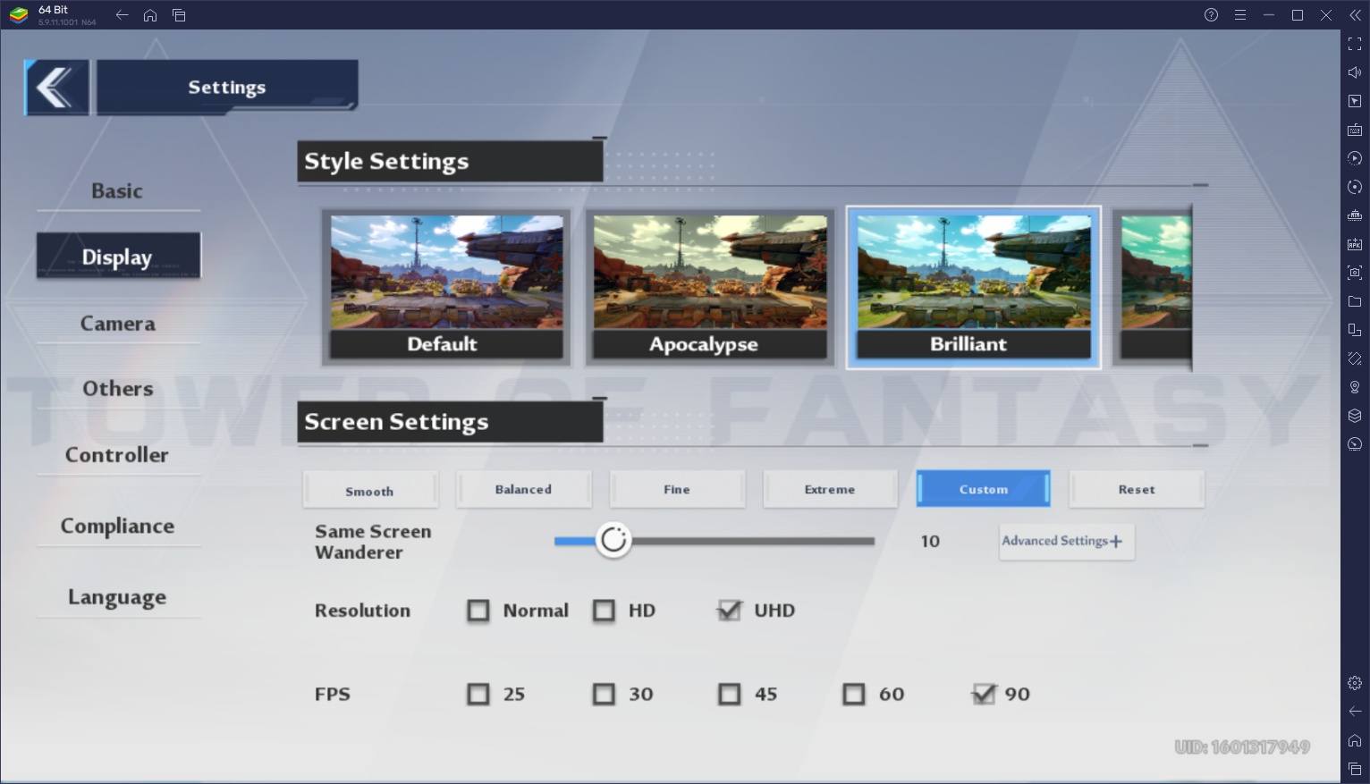Open the BlueStacks volume control icon
1370x784 pixels.
pyautogui.click(x=1355, y=72)
